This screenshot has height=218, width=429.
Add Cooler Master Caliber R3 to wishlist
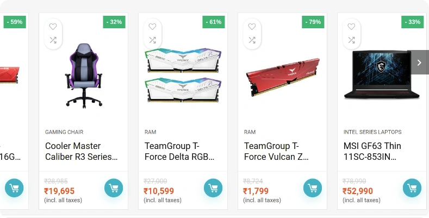(53, 26)
